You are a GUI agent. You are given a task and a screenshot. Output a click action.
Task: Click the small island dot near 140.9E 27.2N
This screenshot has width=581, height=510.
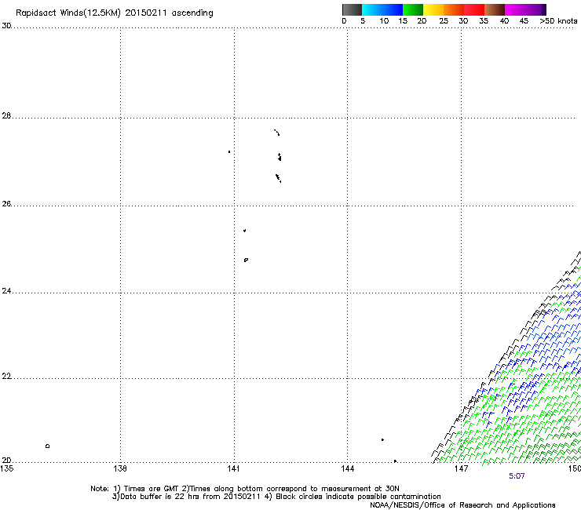(229, 152)
